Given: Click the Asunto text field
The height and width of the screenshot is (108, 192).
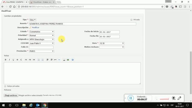Looking at the screenshot, I should click(x=82, y=24).
